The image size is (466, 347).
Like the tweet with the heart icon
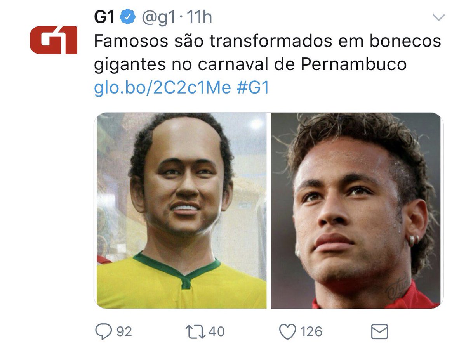point(287,332)
